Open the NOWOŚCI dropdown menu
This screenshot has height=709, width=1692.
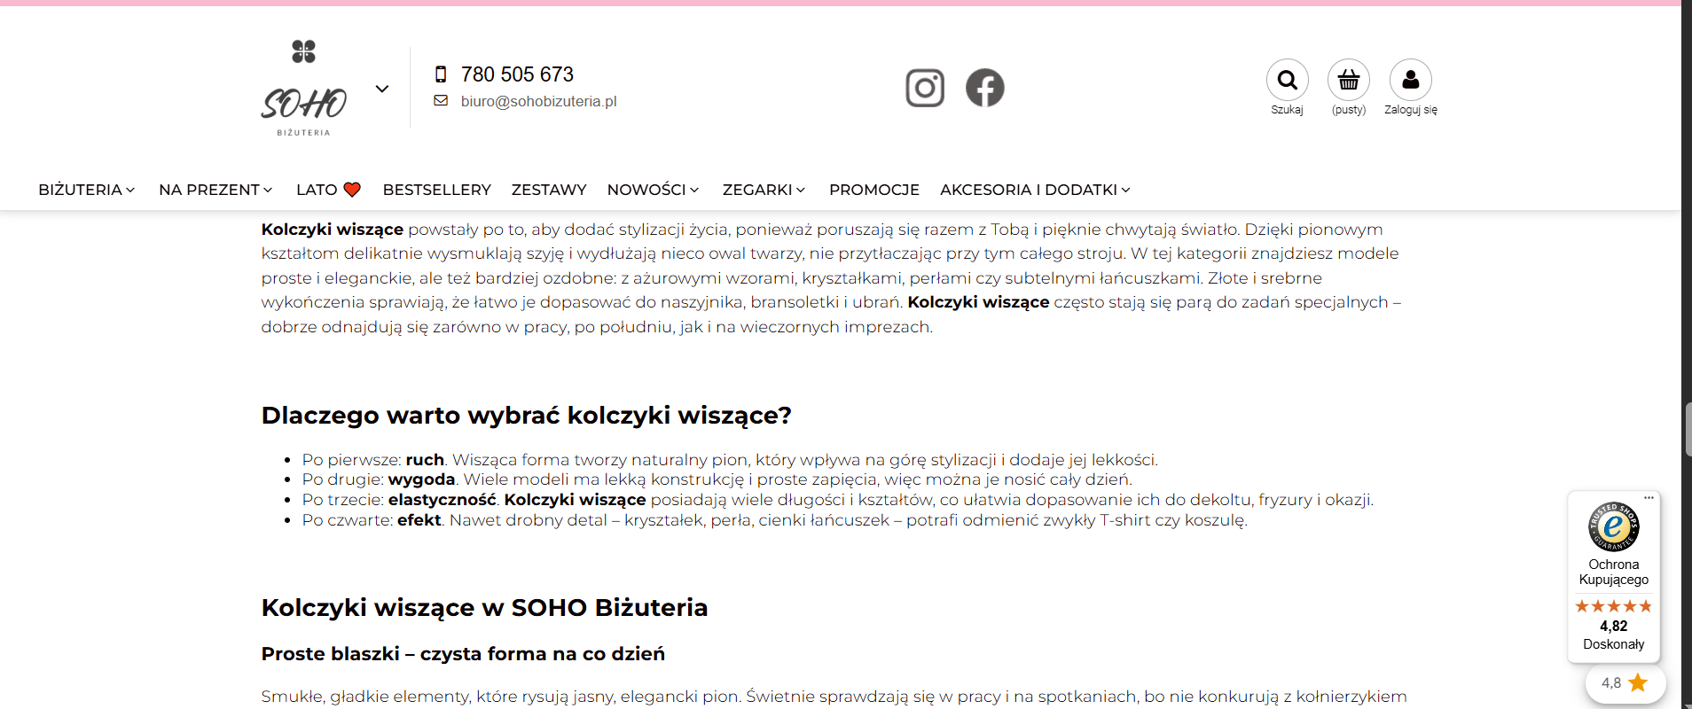(x=654, y=190)
